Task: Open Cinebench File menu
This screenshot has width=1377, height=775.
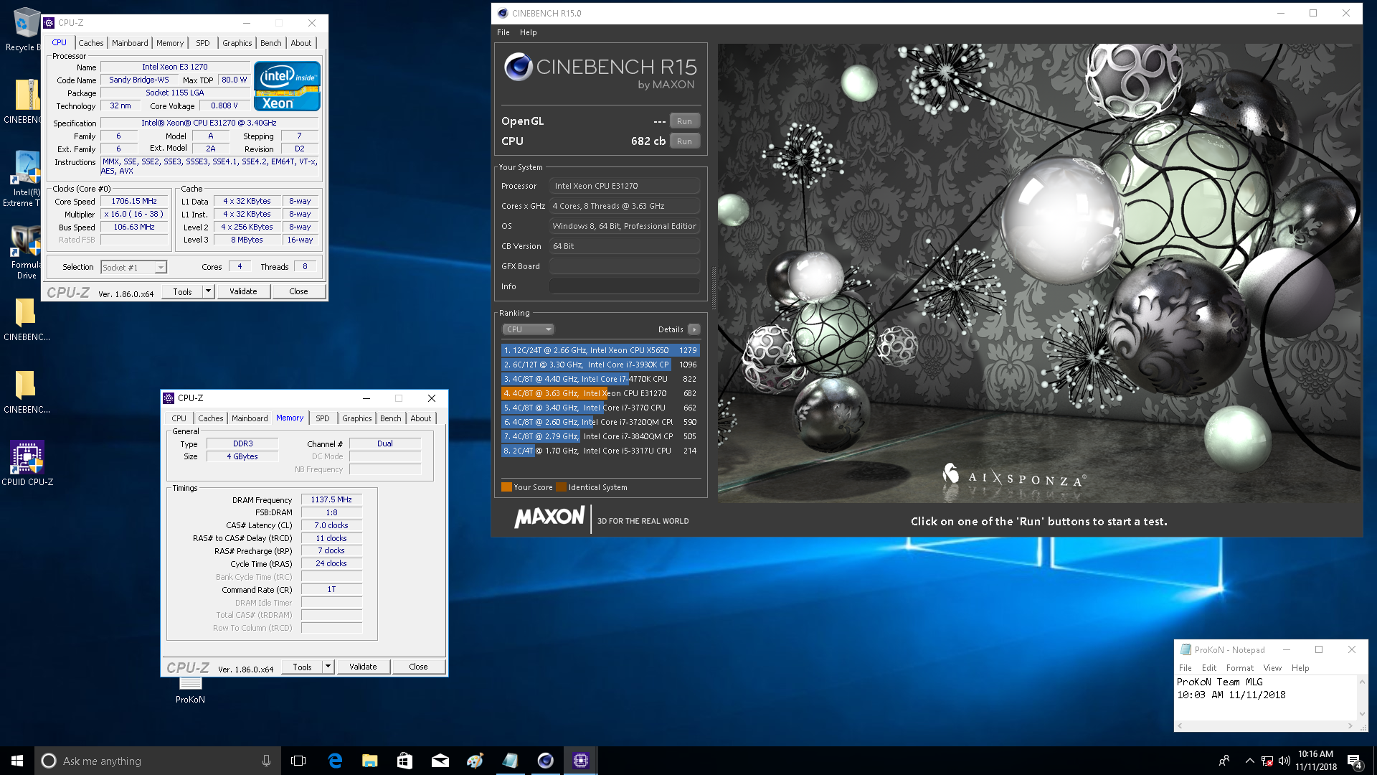Action: coord(503,32)
